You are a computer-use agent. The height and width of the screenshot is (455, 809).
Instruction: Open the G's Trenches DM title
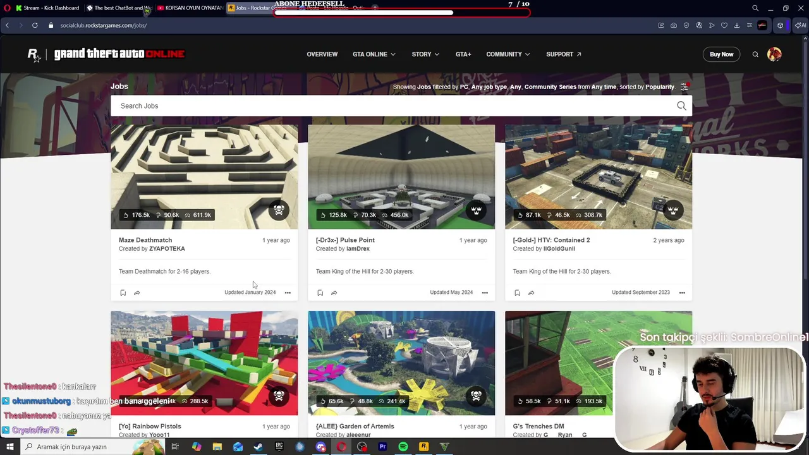pyautogui.click(x=538, y=427)
